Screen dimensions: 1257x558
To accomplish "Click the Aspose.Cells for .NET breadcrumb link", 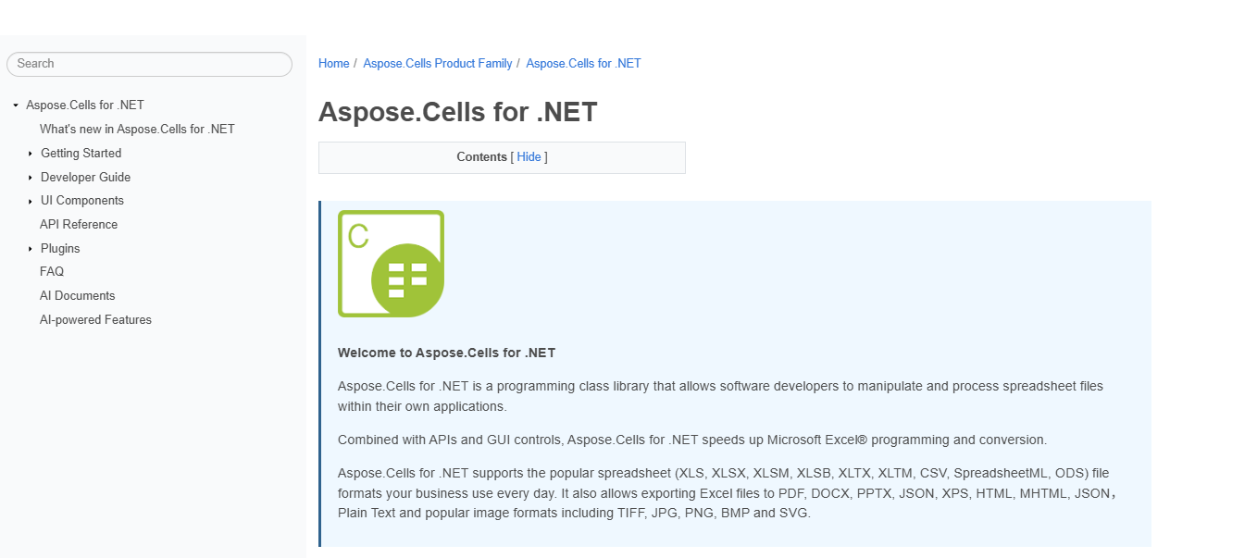I will pos(583,64).
